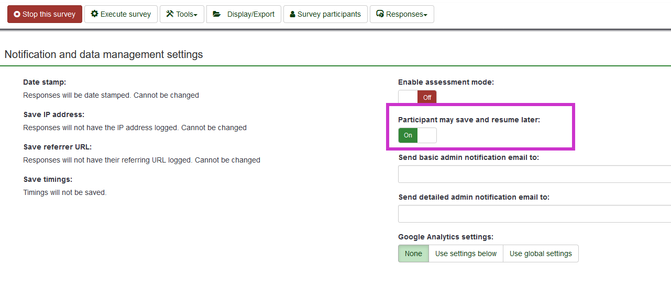
Task: Select None for Google Analytics settings
Action: 413,253
